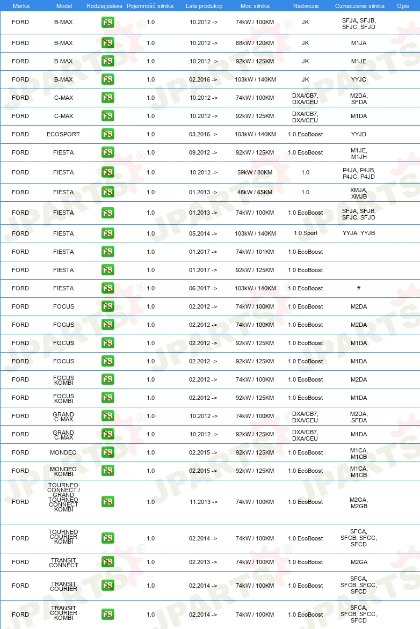Click the 1.0 Sport body cell
The height and width of the screenshot is (629, 420).
tap(306, 233)
